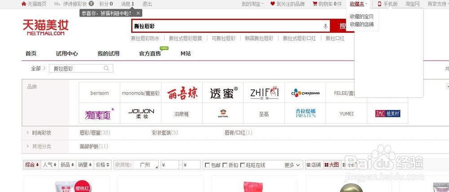Click the mobile phone version icon
Viewport: 449px width, 192px height.
click(380, 4)
